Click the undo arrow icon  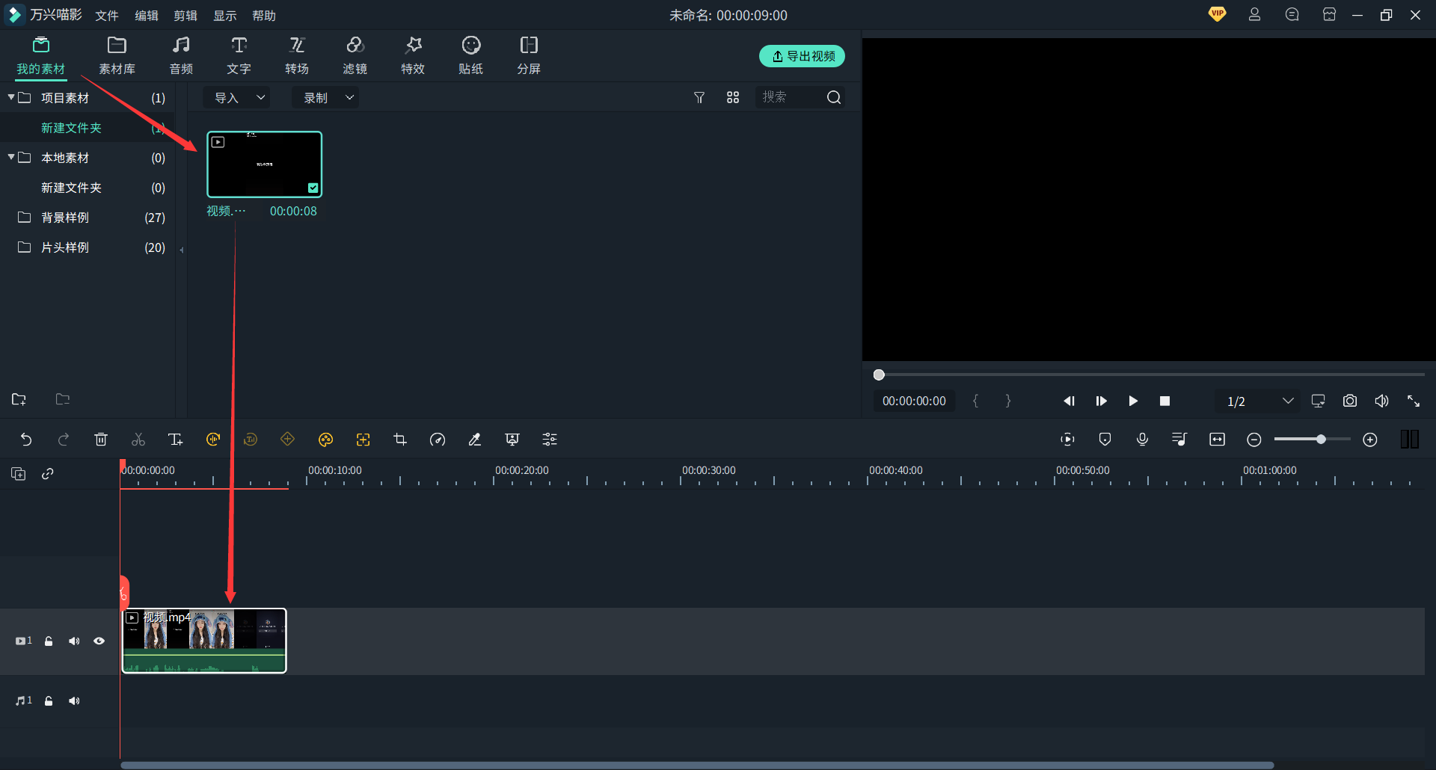26,440
